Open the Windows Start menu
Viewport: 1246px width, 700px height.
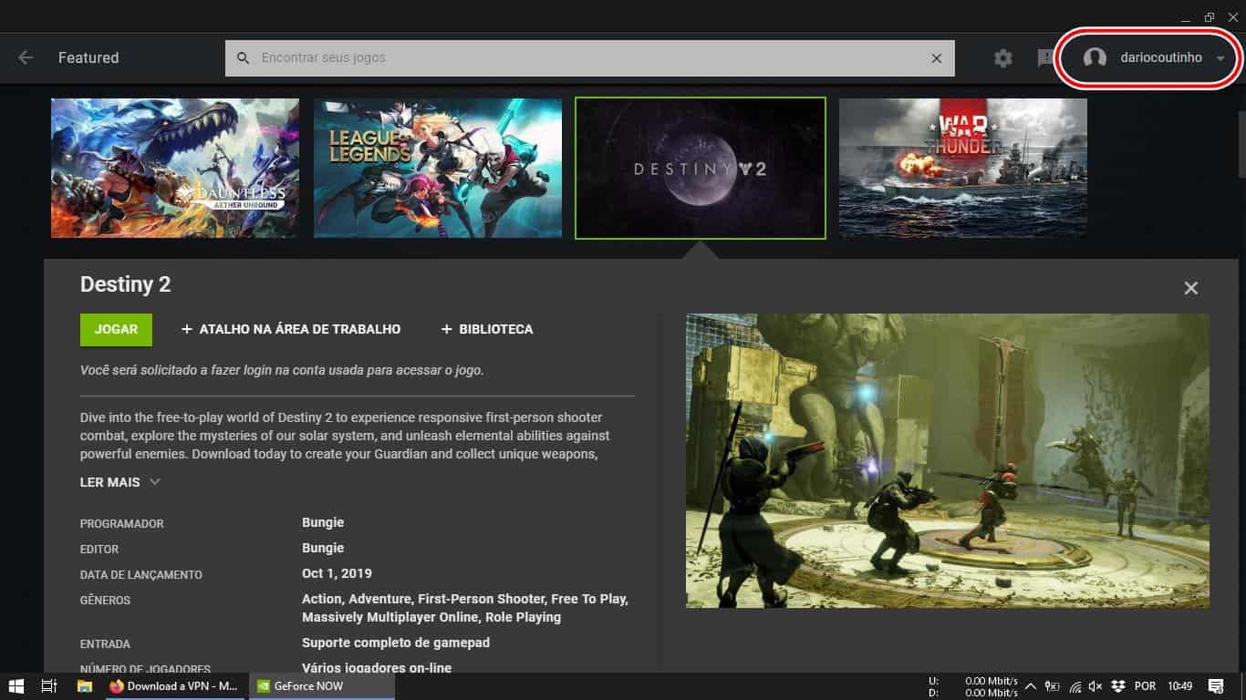coord(16,686)
